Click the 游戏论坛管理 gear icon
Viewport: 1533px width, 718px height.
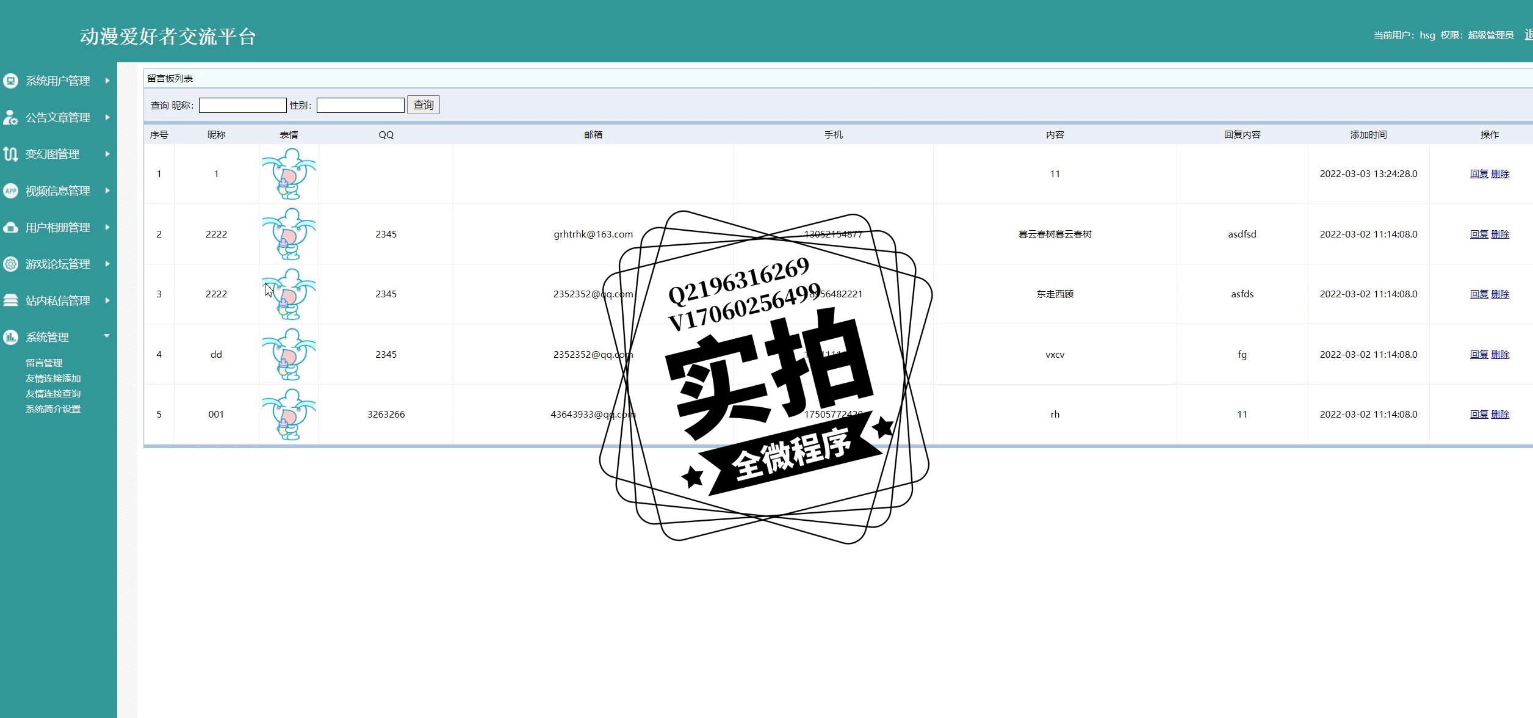click(x=10, y=264)
